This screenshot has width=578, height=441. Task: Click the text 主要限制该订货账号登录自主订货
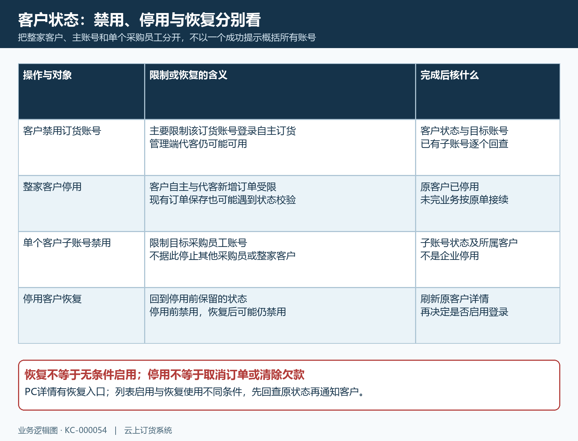click(x=223, y=131)
